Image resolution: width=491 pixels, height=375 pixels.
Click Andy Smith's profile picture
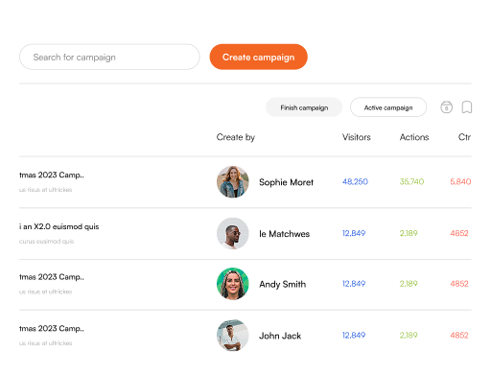(x=233, y=284)
